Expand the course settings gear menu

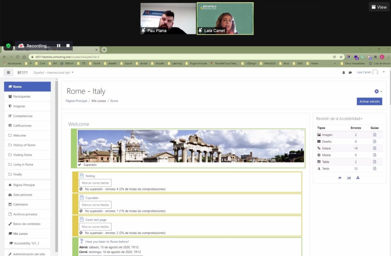point(378,92)
